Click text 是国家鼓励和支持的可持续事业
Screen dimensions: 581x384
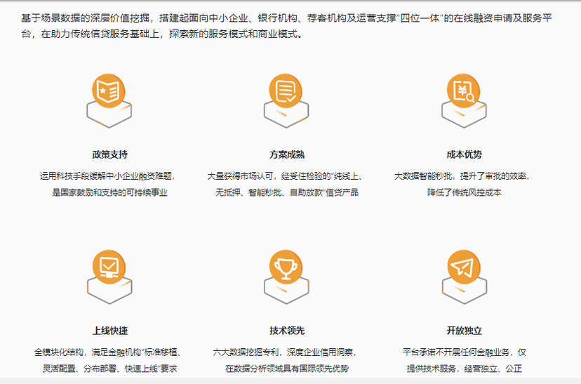109,192
